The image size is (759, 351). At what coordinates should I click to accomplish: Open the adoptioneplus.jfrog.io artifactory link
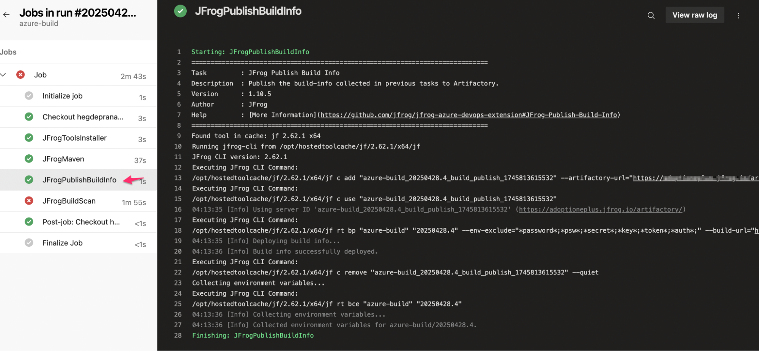[600, 209]
